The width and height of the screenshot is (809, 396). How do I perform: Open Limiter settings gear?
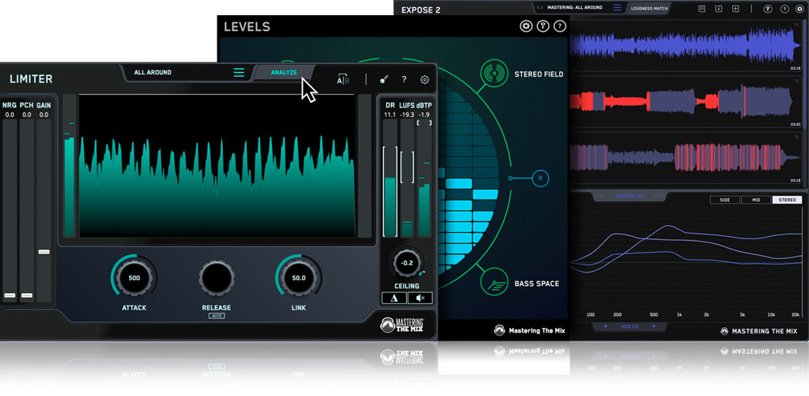[x=425, y=79]
